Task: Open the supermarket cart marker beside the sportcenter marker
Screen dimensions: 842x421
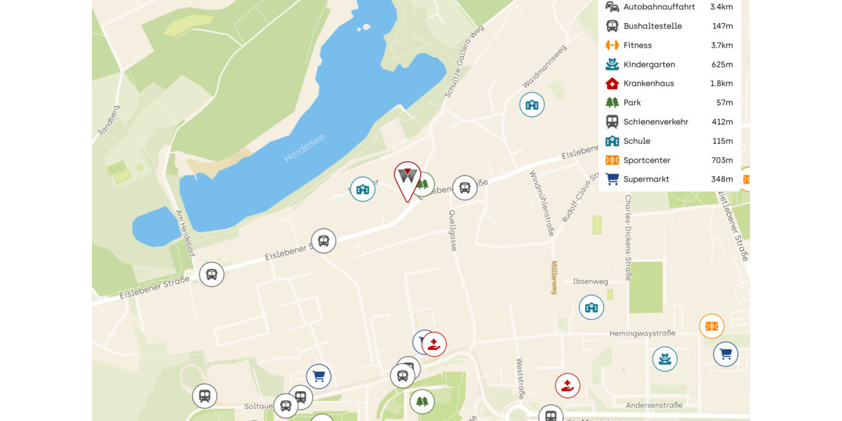Action: pos(726,354)
